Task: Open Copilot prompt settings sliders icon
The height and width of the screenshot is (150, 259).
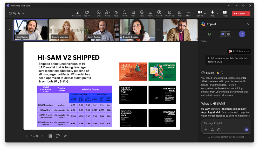Action: [x=212, y=130]
